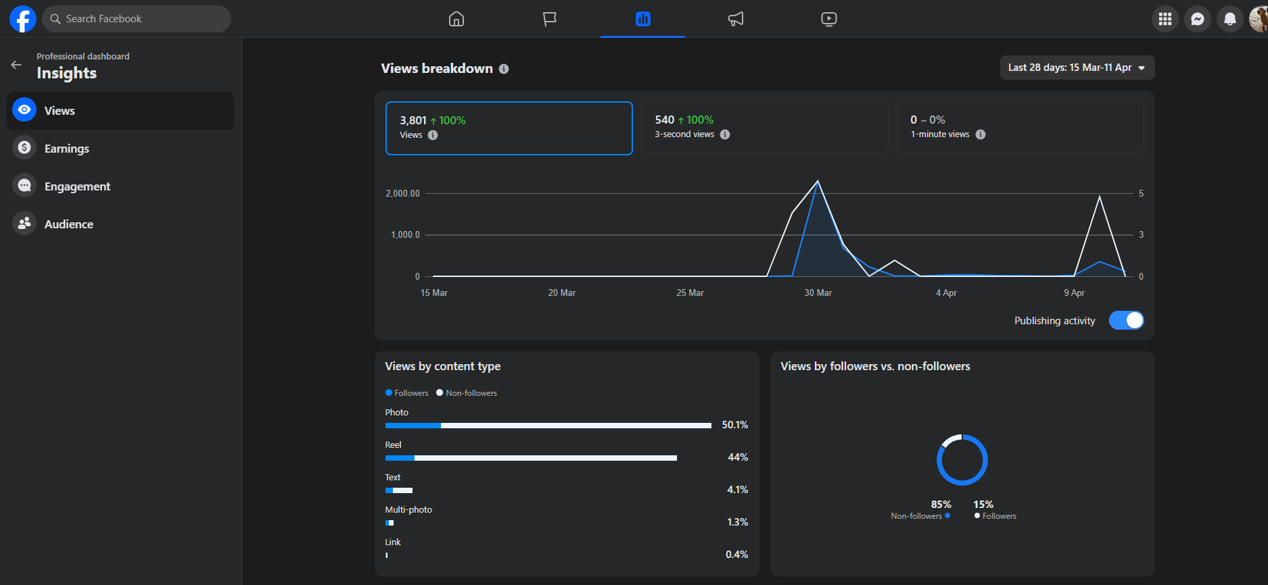Viewport: 1268px width, 585px height.
Task: Open the Messenger icon
Action: pyautogui.click(x=1198, y=19)
